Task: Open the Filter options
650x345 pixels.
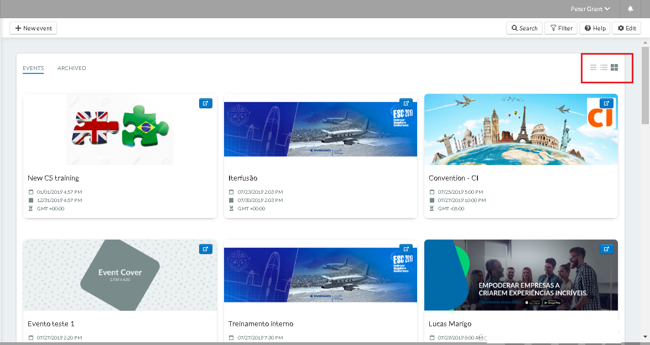Action: point(561,28)
